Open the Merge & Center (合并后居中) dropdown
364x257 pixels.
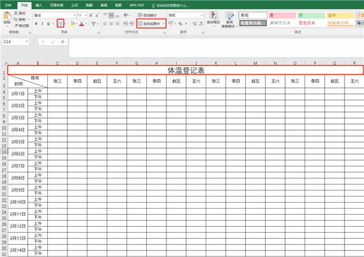pos(163,24)
